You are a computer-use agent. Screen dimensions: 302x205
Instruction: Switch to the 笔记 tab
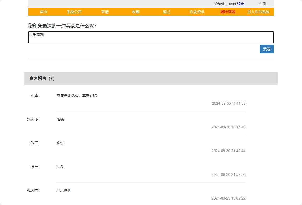point(166,12)
